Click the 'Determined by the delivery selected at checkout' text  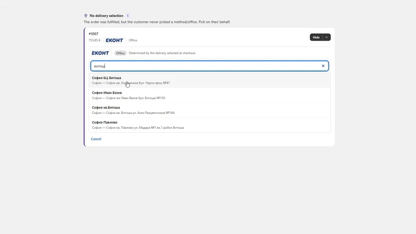(162, 53)
